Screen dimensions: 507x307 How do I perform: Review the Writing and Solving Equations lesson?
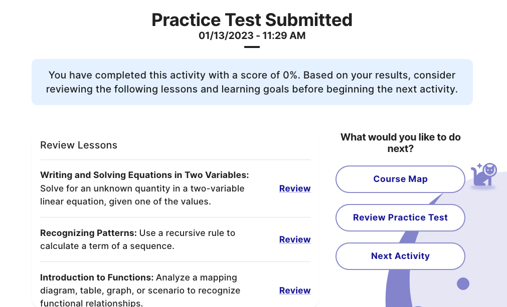click(x=295, y=188)
